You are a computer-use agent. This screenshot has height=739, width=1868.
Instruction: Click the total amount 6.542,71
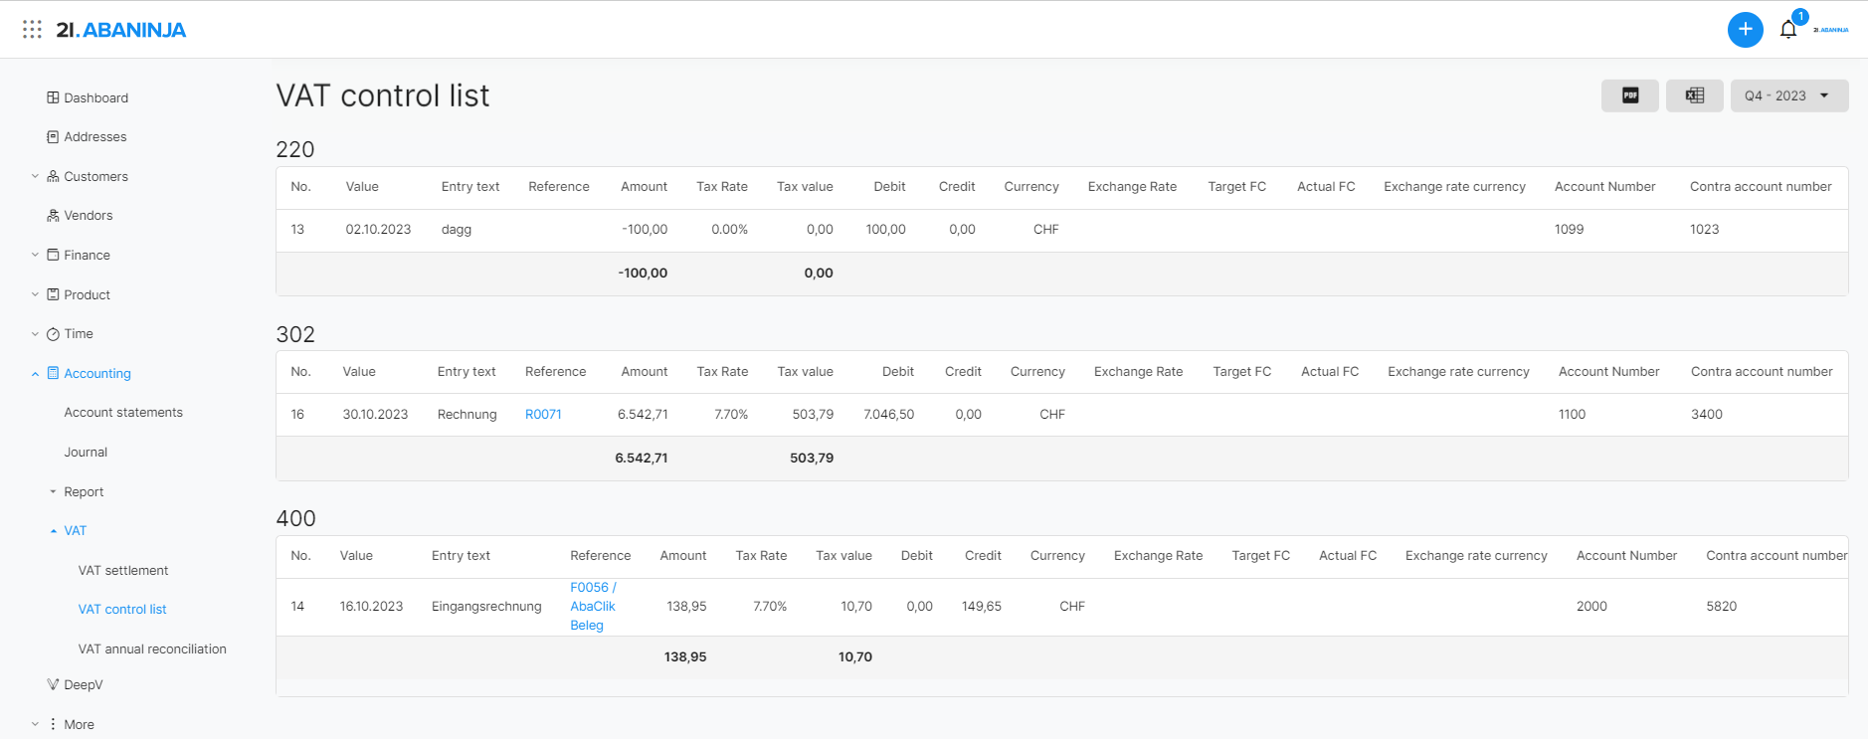(x=641, y=458)
